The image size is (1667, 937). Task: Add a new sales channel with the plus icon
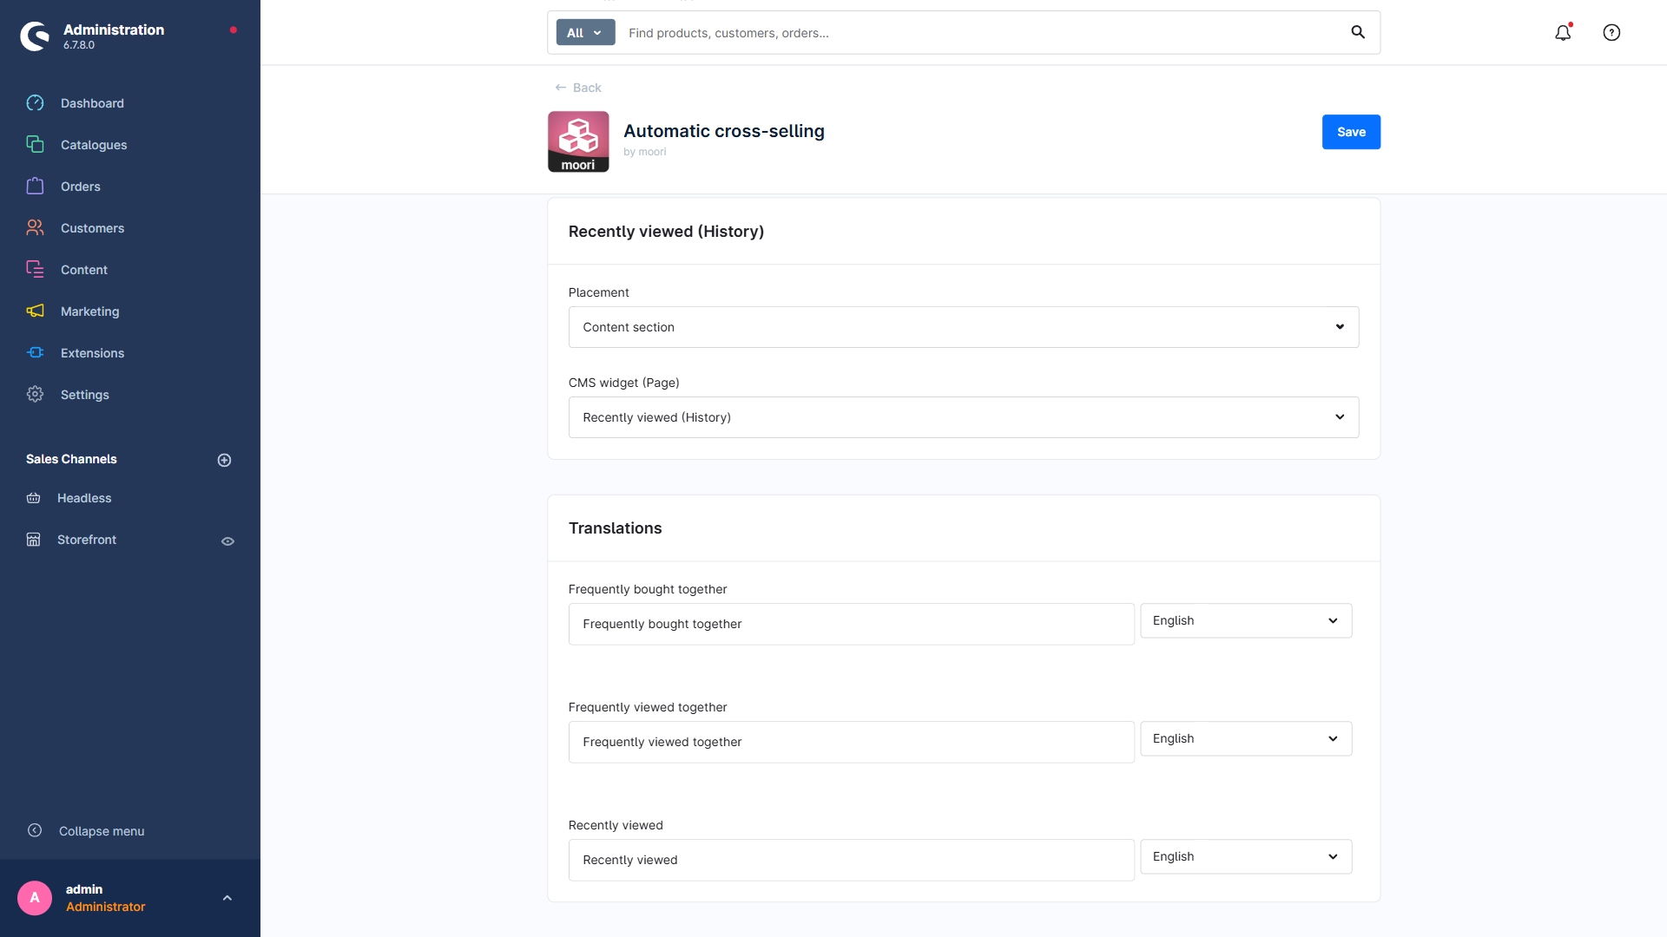(x=224, y=460)
